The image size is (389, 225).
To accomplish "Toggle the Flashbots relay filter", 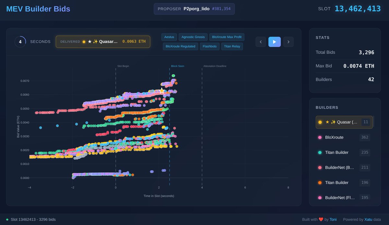I will (x=209, y=46).
